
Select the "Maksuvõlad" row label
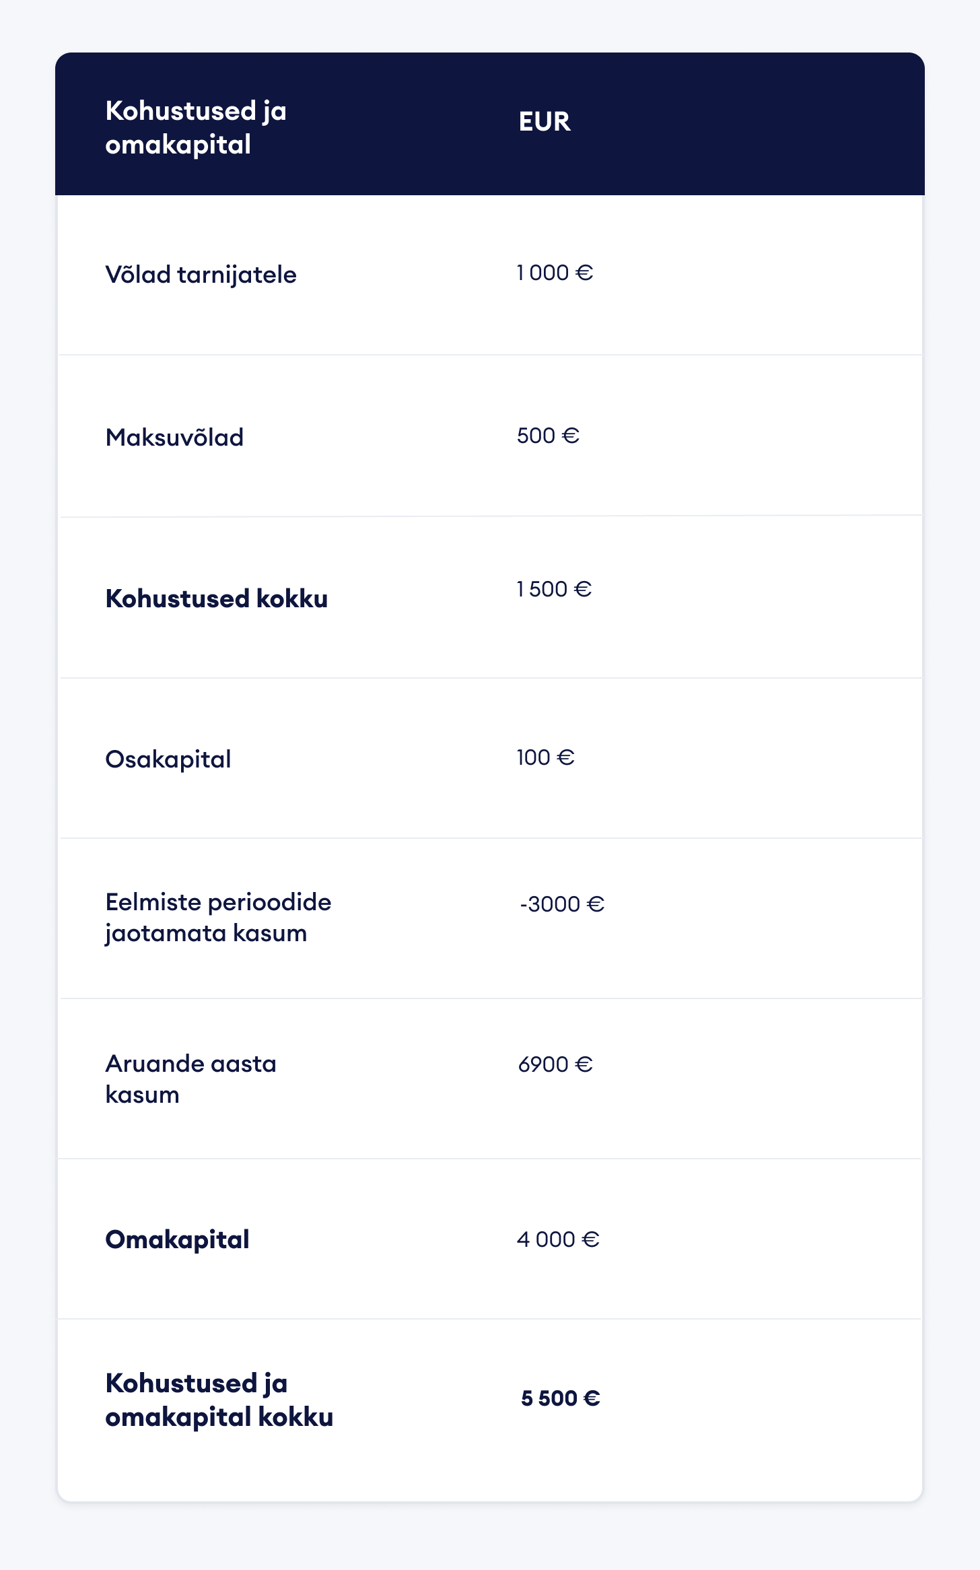pos(174,438)
